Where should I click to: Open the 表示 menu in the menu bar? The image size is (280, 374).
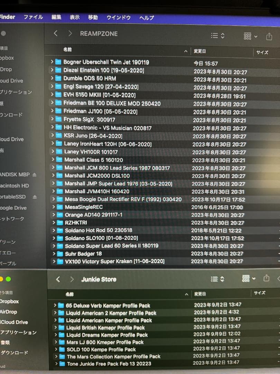(x=74, y=17)
